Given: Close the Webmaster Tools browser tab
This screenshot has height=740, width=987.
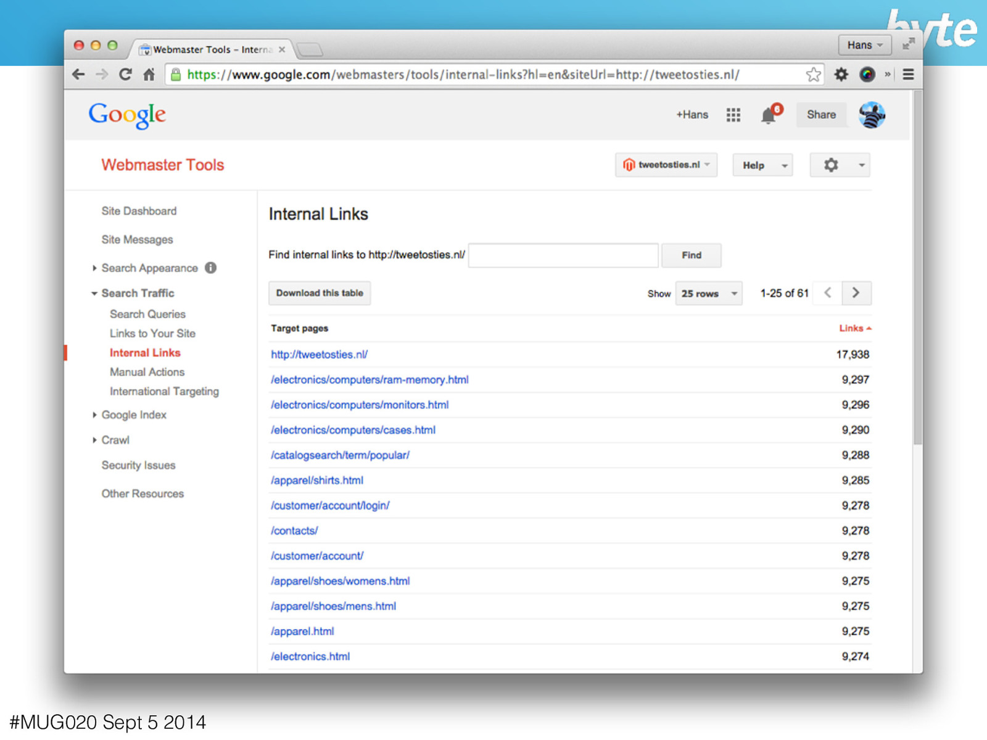Looking at the screenshot, I should (x=282, y=49).
